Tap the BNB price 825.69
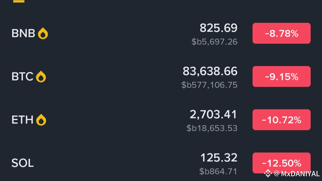 219,28
